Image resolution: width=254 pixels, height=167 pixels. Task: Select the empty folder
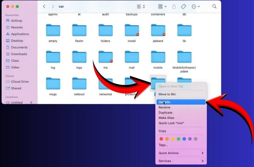click(x=53, y=30)
